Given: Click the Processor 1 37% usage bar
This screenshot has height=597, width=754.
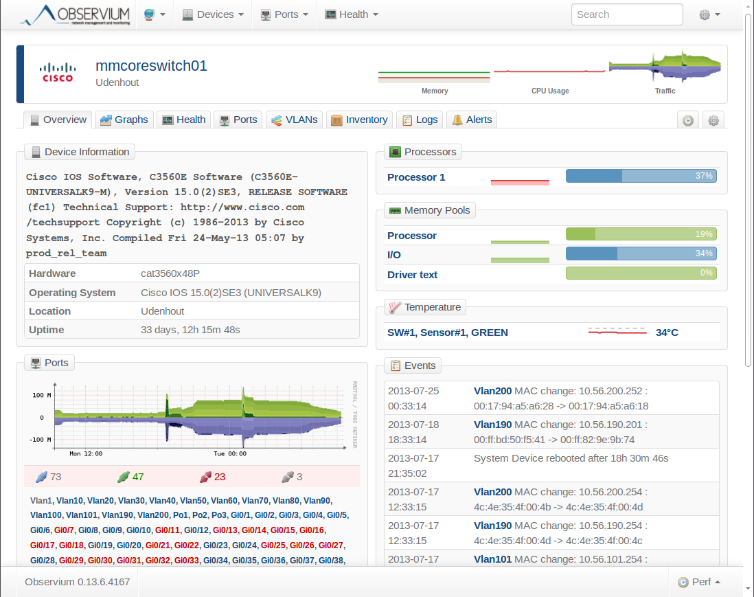Looking at the screenshot, I should point(641,176).
